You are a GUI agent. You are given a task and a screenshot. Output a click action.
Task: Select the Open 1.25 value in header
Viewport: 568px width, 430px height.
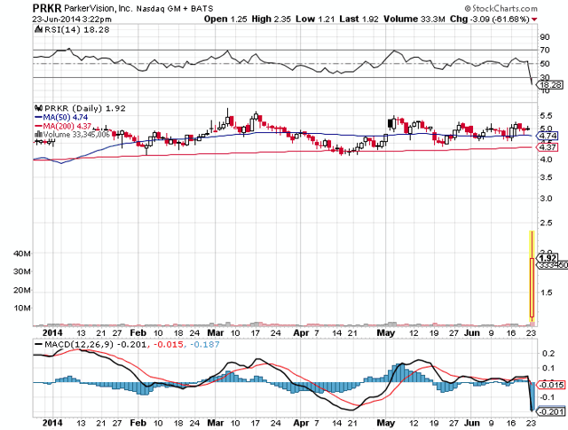pyautogui.click(x=225, y=19)
